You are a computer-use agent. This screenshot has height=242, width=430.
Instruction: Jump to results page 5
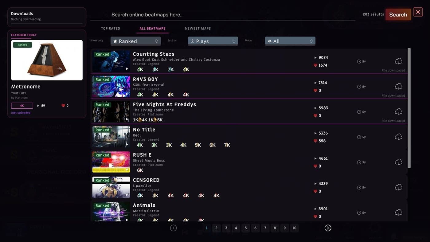[246, 228]
